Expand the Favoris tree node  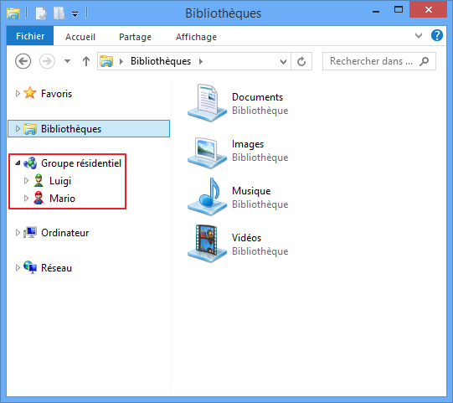[x=18, y=93]
